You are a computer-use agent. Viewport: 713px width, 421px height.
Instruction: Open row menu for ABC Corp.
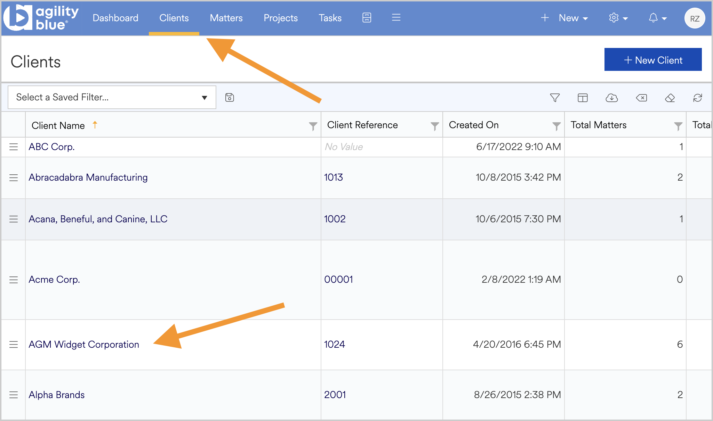click(14, 147)
